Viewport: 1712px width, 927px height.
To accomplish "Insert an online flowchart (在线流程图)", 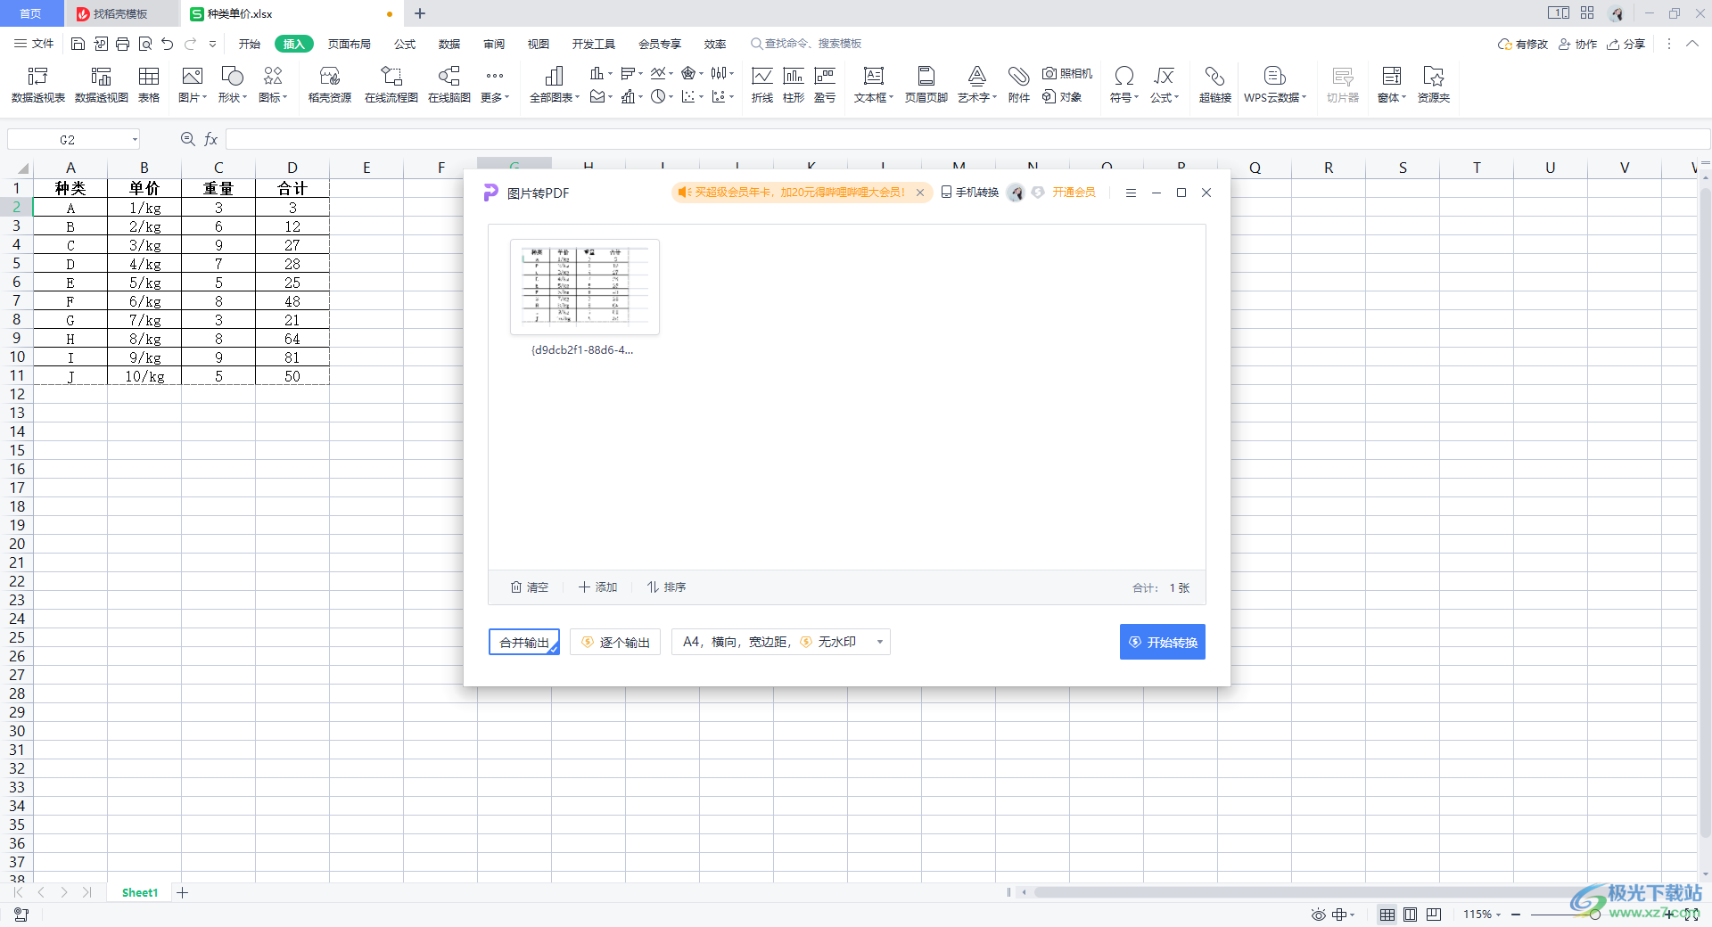I will click(x=391, y=85).
